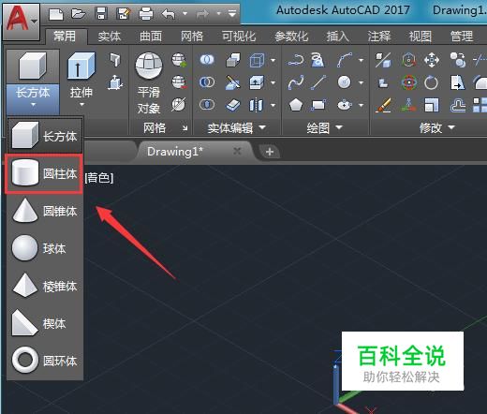
Task: Choose 楔体 from the primitives list
Action: [45, 323]
